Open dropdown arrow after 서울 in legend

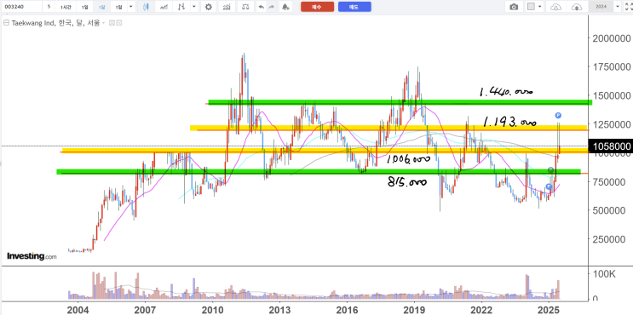point(104,23)
